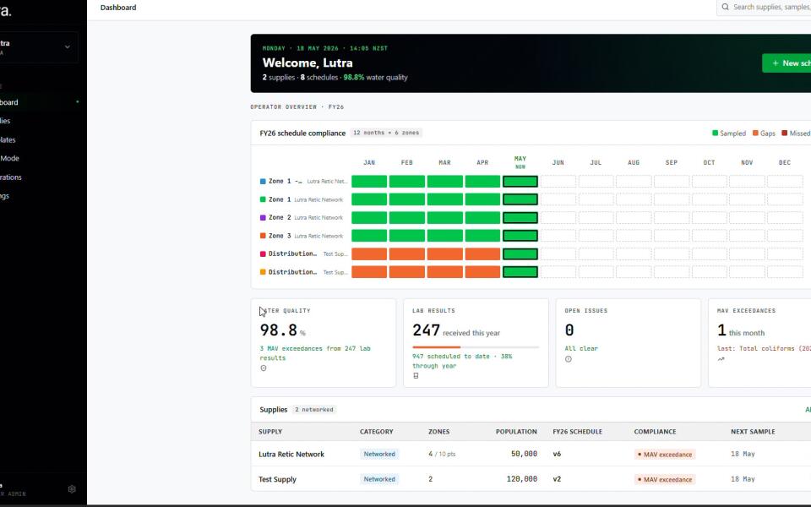
Task: Click the '2 networked' badge
Action: pyautogui.click(x=314, y=410)
